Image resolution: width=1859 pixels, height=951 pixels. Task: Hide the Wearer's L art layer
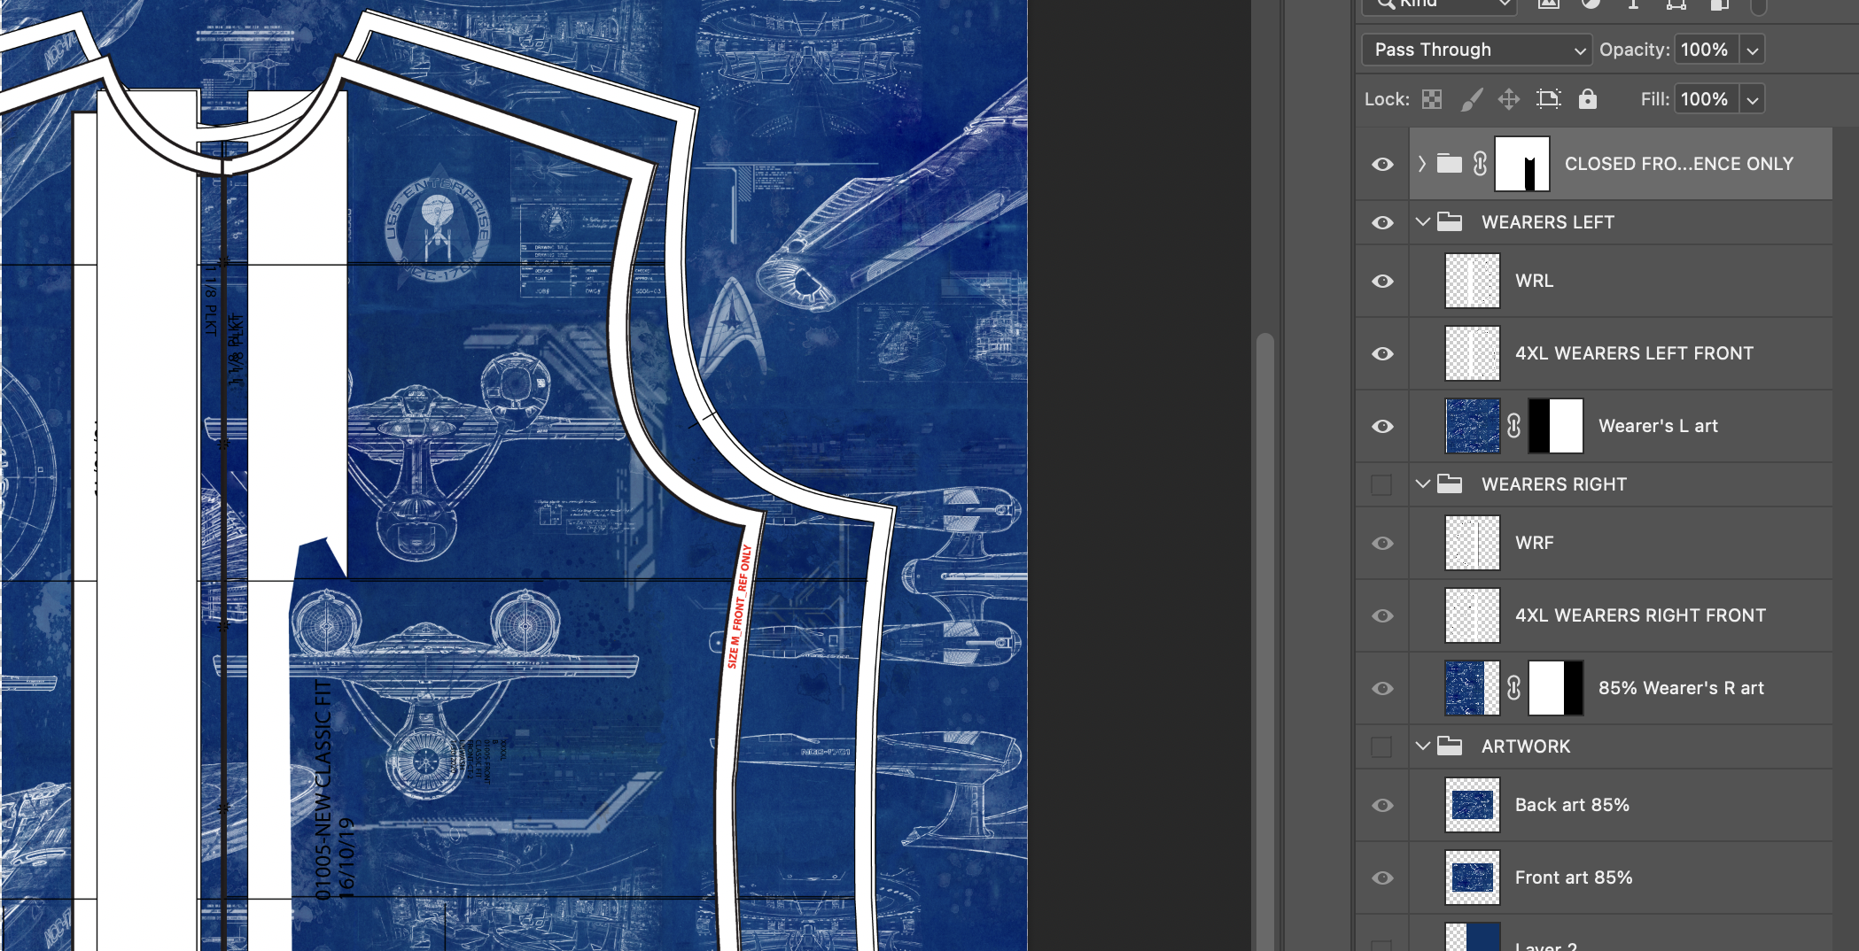(x=1382, y=426)
